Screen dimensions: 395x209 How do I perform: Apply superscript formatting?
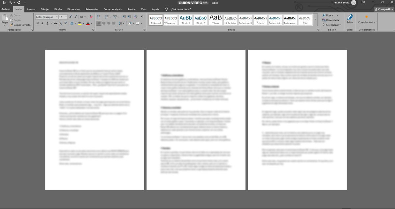65,23
